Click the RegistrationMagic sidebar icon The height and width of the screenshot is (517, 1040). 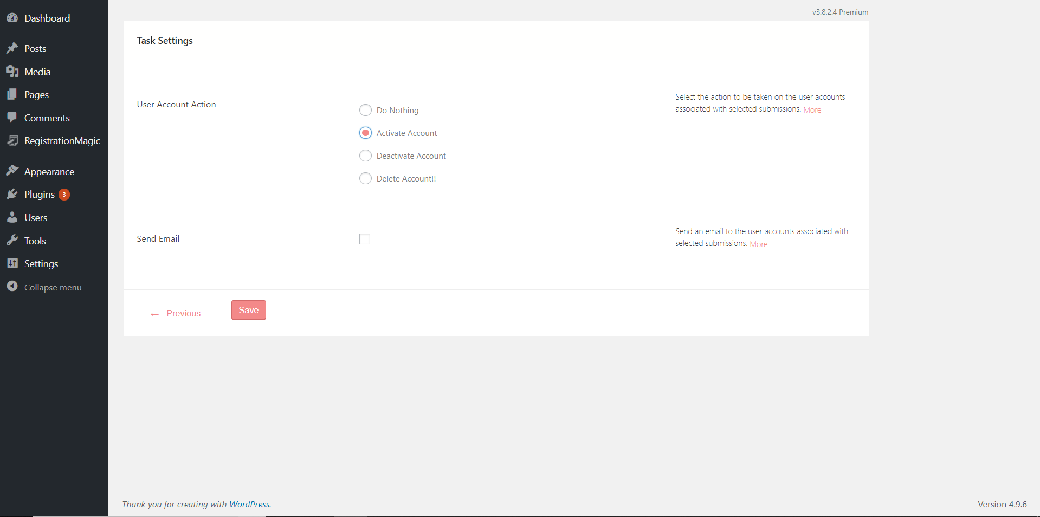click(x=12, y=141)
